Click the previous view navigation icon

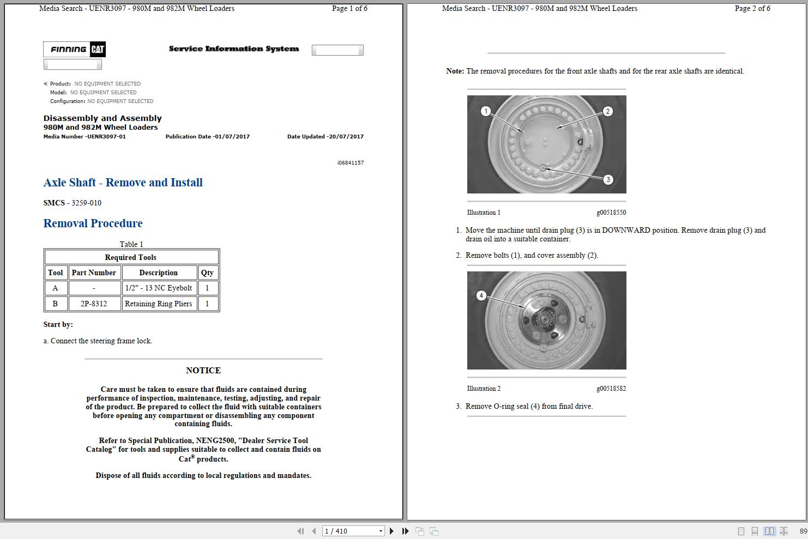(x=420, y=531)
